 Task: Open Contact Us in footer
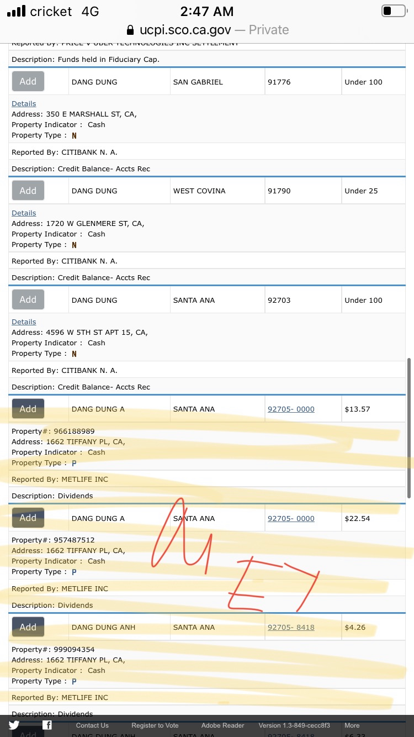[x=92, y=725]
